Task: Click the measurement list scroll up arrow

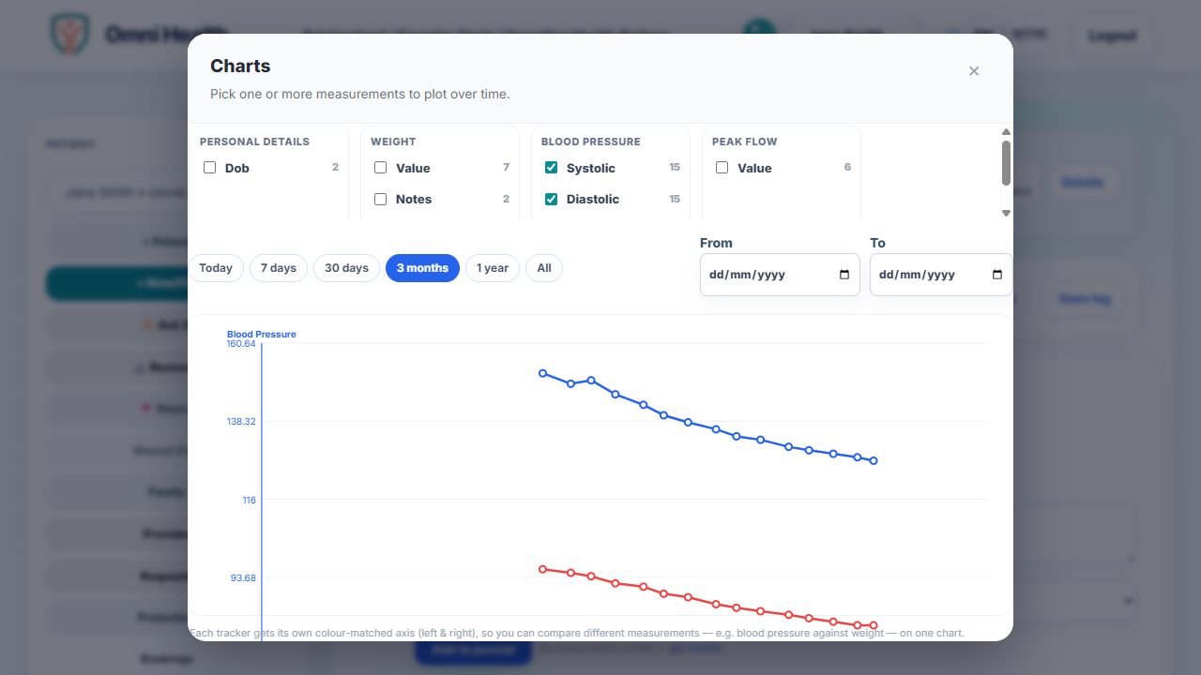Action: point(1006,132)
